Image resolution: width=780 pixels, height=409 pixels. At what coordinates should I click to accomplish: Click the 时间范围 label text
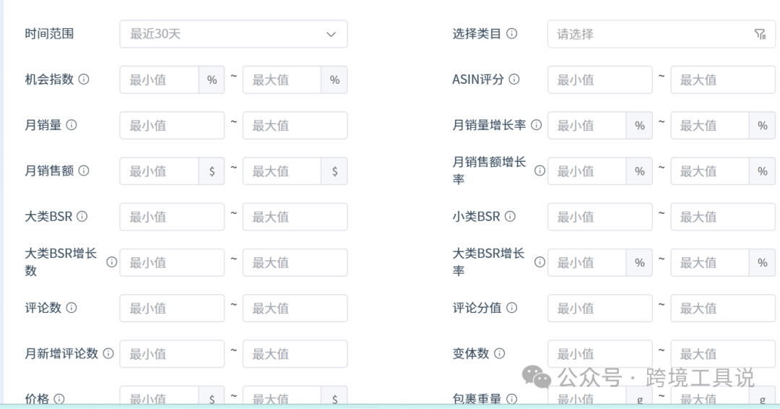tap(49, 34)
